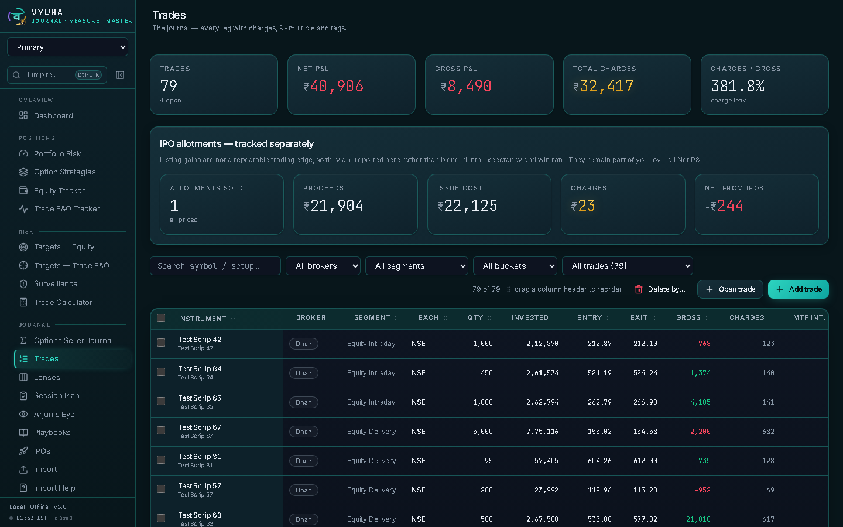Click the Targets — Trade F&O crosshair icon

click(23, 266)
